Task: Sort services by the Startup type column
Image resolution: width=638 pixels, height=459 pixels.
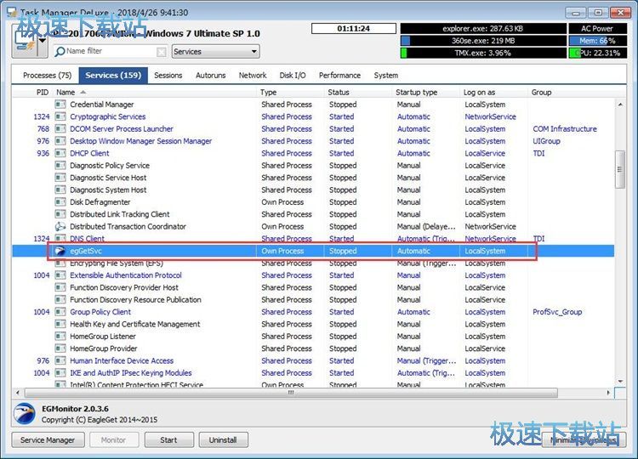Action: [x=417, y=92]
